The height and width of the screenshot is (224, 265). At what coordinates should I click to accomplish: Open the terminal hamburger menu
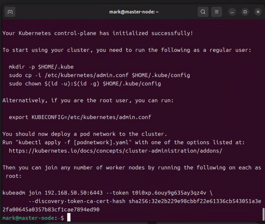point(216,12)
